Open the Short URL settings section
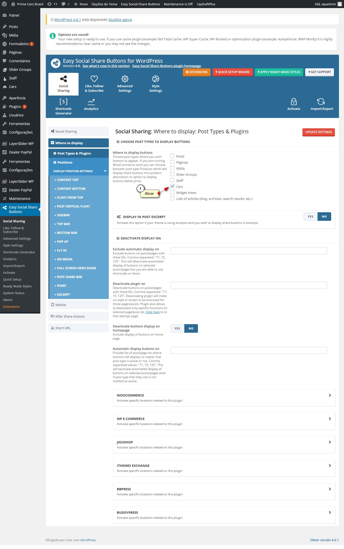 [x=79, y=328]
